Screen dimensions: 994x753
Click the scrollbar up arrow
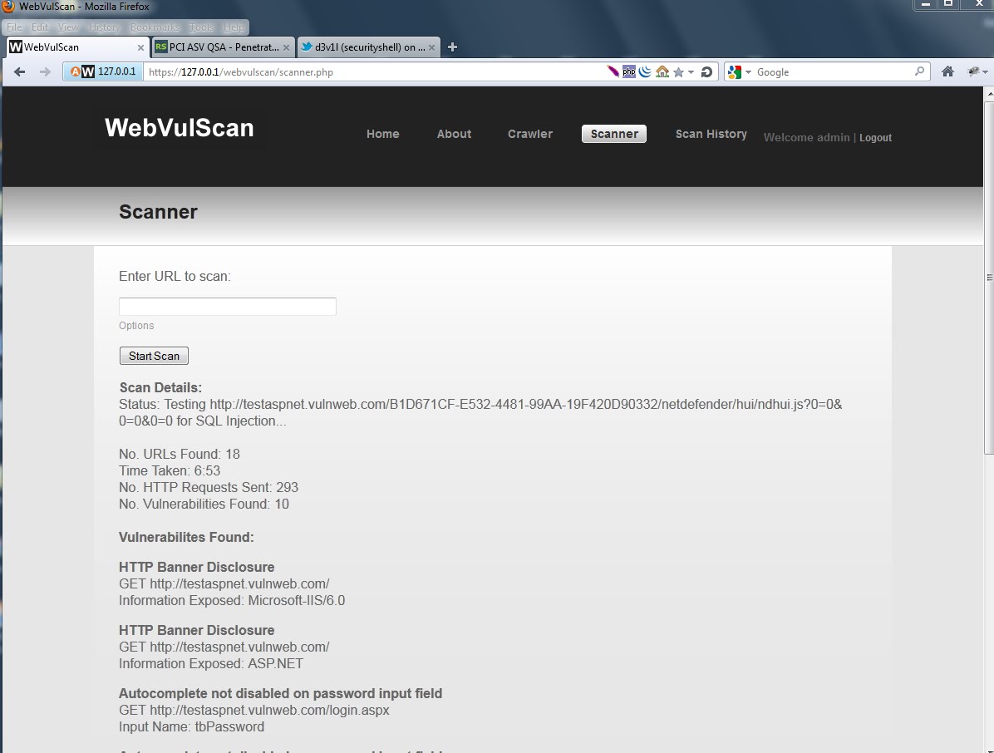(x=989, y=93)
